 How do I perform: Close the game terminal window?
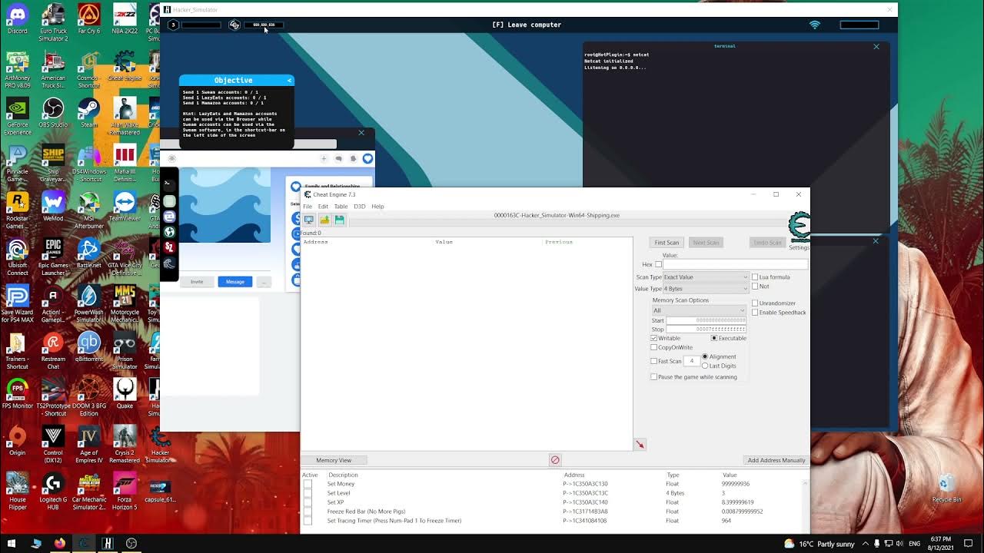coord(876,46)
